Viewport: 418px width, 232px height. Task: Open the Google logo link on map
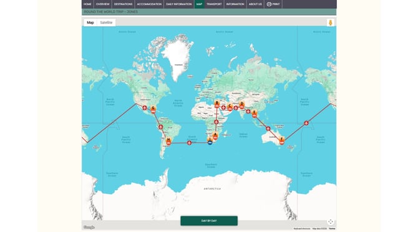tap(89, 227)
